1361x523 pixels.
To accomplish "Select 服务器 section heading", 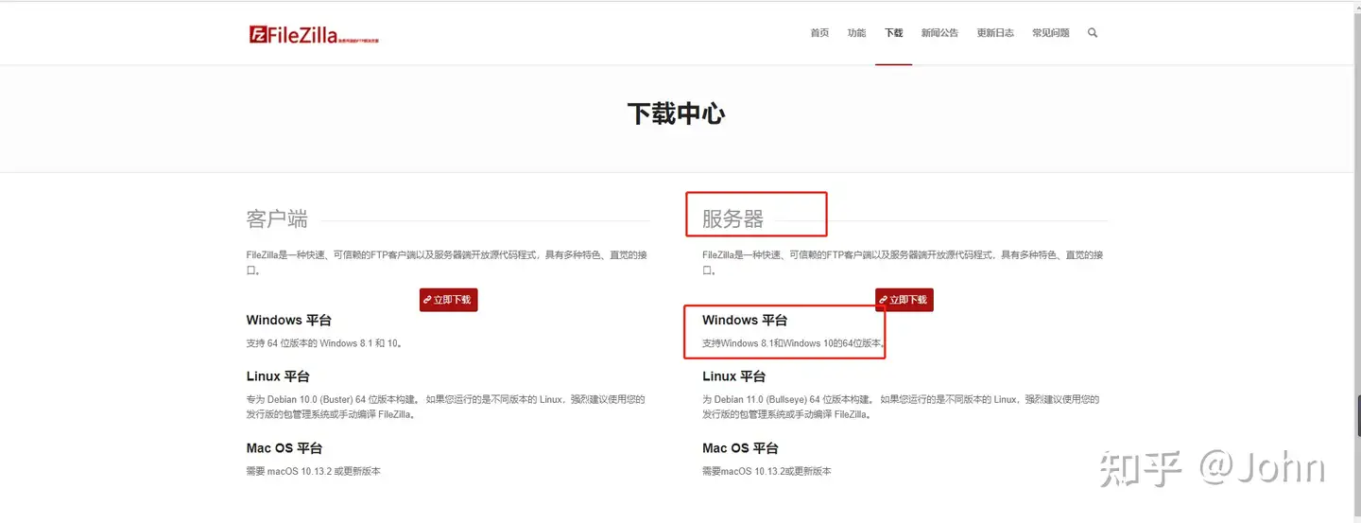I will [732, 219].
